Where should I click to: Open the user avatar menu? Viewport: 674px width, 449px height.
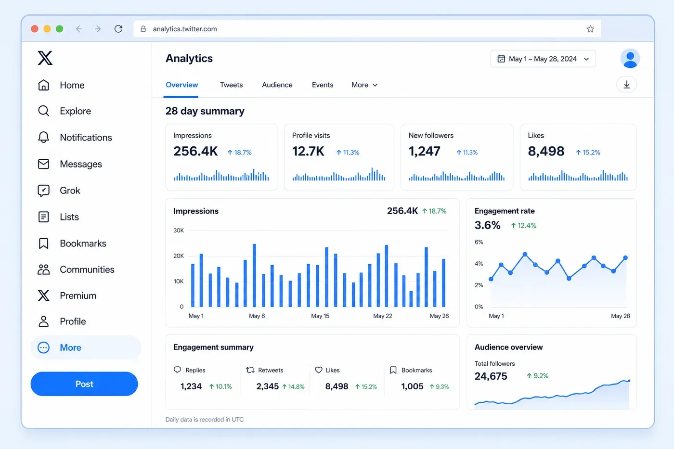[x=630, y=59]
